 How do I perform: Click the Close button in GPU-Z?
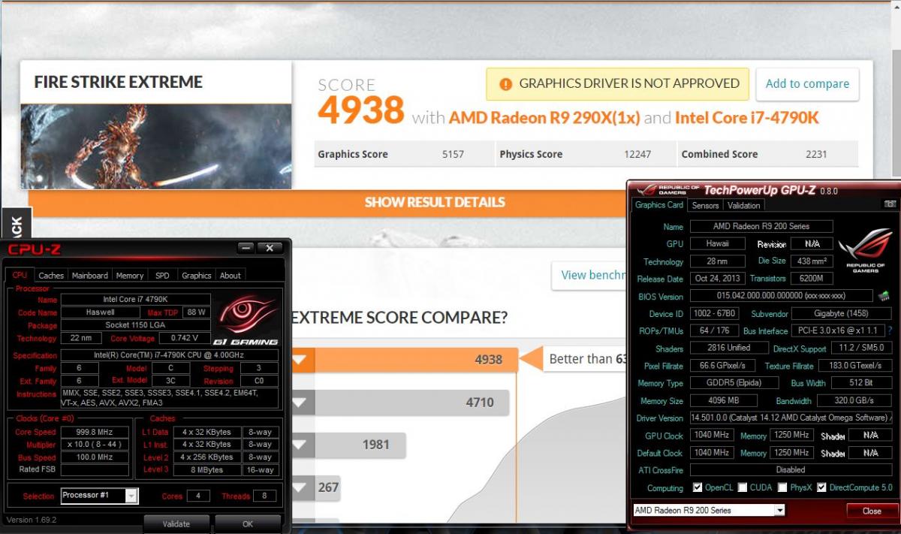click(x=872, y=511)
